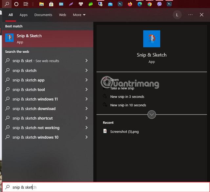Expand arrow for 'snip & sketch download'

click(x=87, y=109)
